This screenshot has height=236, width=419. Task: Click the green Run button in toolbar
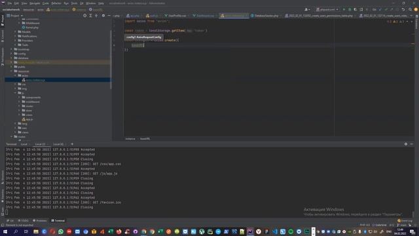(344, 10)
